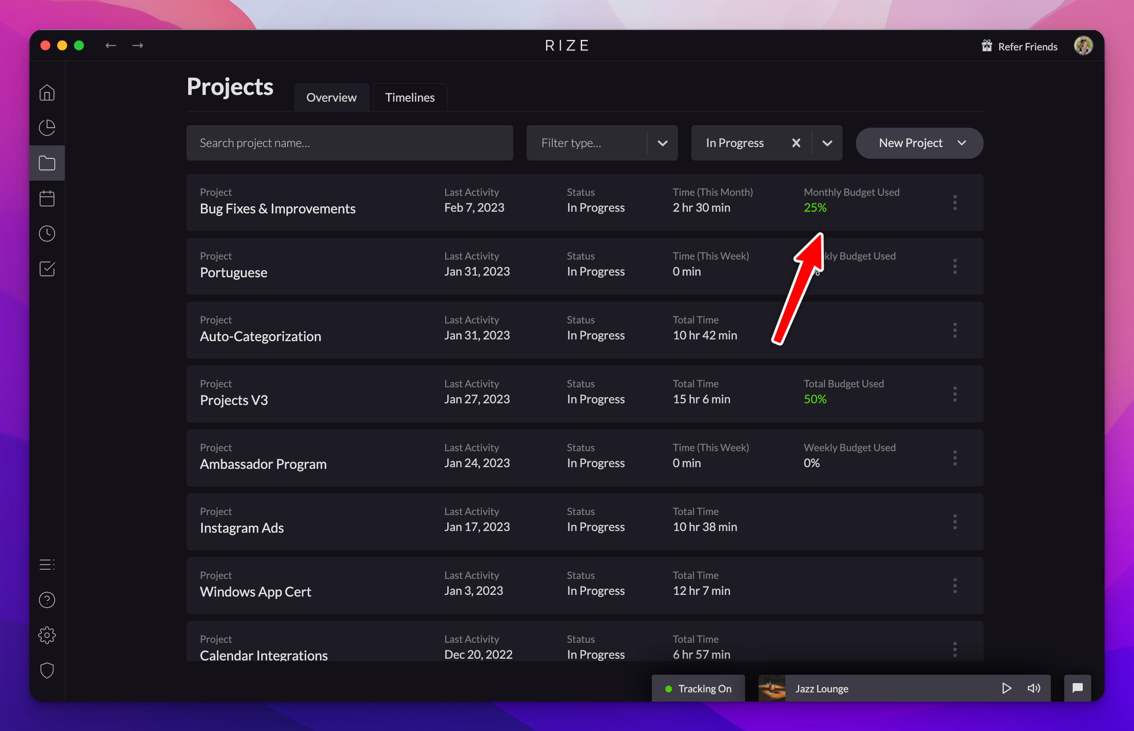Open the Bug Fixes & Improvements project

point(278,209)
